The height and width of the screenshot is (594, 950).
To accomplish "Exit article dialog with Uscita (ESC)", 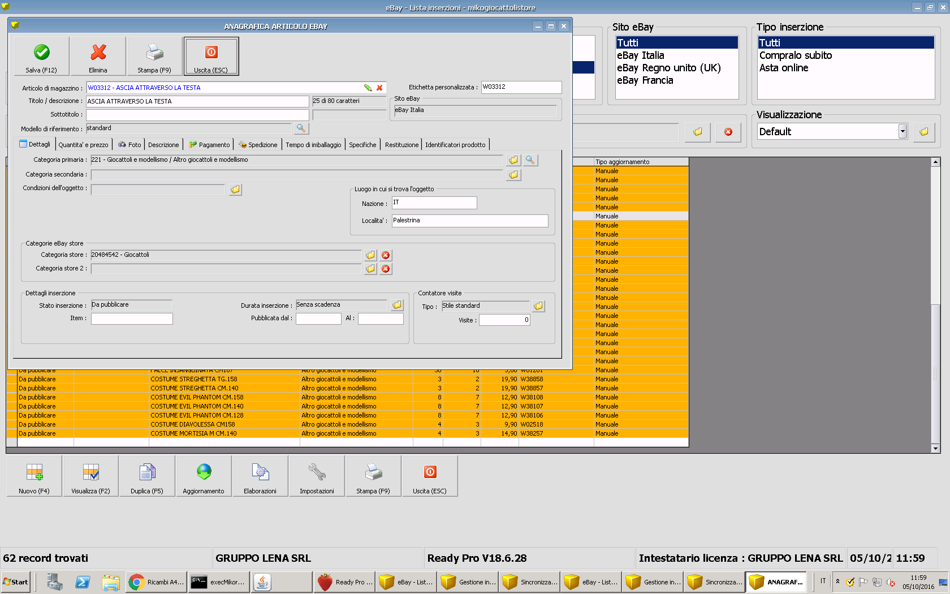I will (211, 56).
